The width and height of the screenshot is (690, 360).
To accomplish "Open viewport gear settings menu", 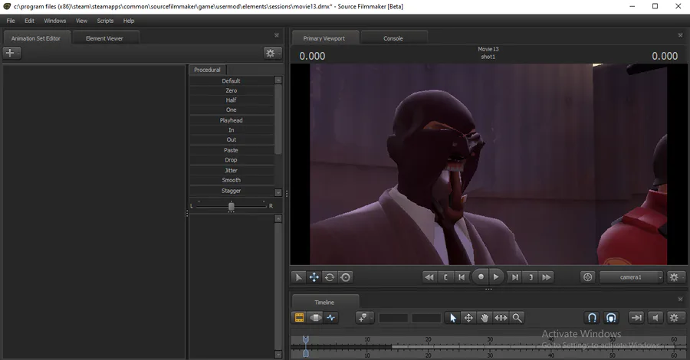I will [x=675, y=277].
